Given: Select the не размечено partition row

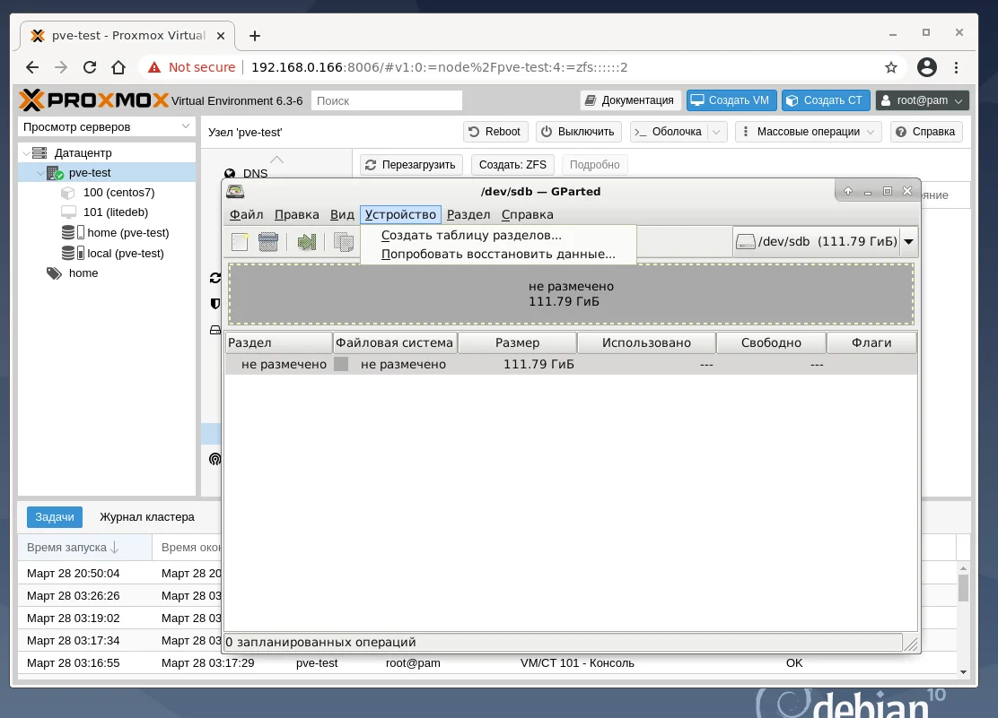Looking at the screenshot, I should tap(571, 365).
